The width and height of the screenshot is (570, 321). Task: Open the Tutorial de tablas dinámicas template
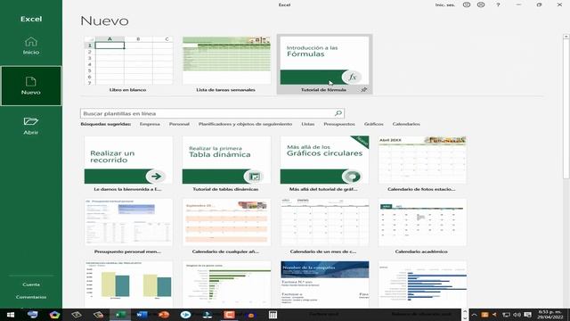tap(226, 164)
